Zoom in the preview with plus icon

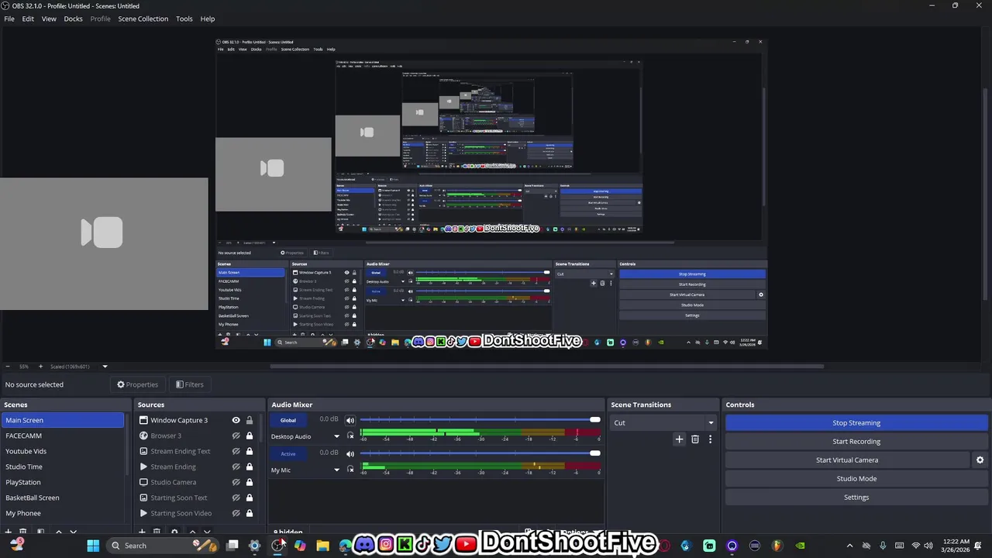point(40,367)
